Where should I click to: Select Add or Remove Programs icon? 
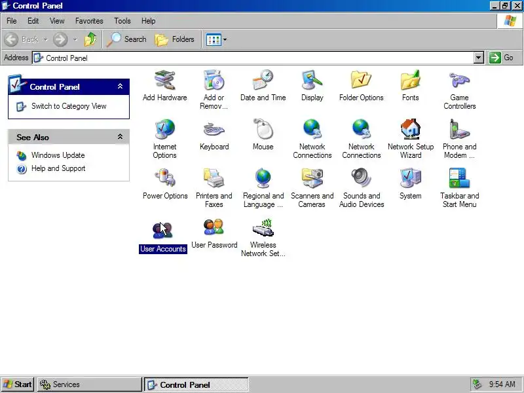pyautogui.click(x=214, y=80)
